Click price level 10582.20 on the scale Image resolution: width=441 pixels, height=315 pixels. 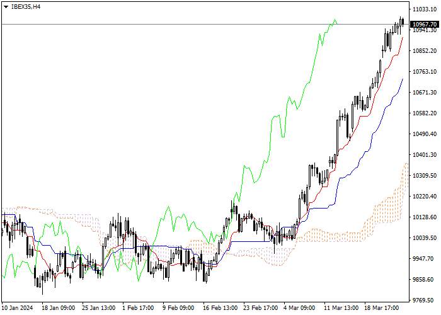[425, 113]
